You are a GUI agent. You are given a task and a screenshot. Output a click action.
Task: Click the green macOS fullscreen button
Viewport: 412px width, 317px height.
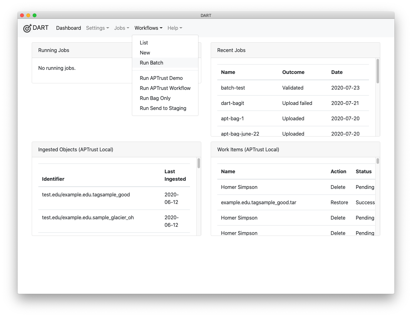click(x=35, y=15)
